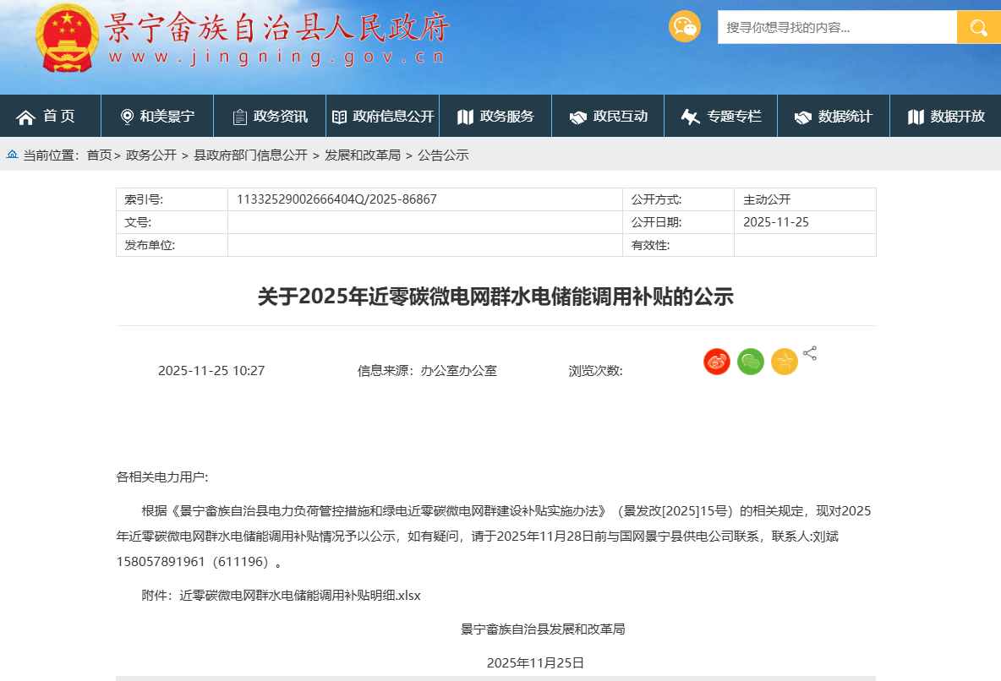Add article to favorites with the star icon
The height and width of the screenshot is (681, 1001).
coord(784,362)
